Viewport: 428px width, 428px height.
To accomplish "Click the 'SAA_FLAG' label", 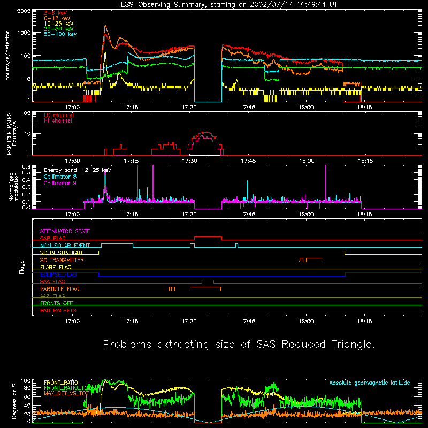I will click(x=52, y=281).
